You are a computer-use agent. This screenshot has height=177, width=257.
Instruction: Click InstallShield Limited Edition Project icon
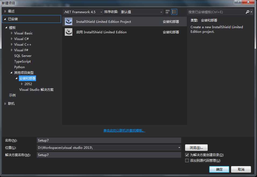point(69,21)
